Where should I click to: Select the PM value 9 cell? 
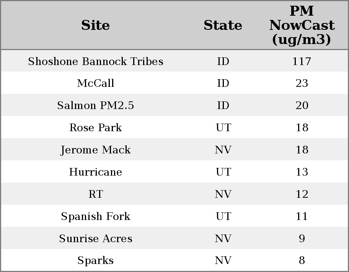pyautogui.click(x=302, y=239)
